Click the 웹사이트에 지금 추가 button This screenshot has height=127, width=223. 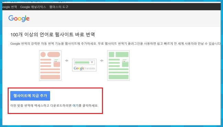(x=30, y=96)
